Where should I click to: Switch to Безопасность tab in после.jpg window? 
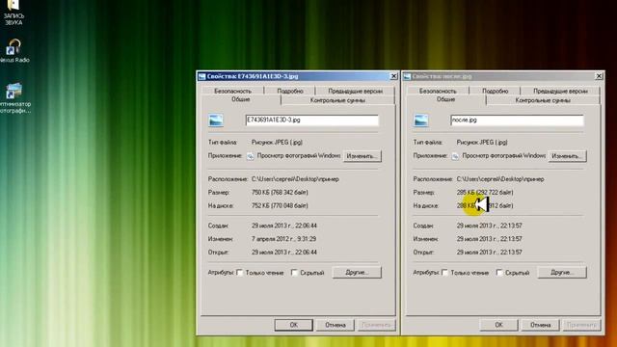[438, 91]
